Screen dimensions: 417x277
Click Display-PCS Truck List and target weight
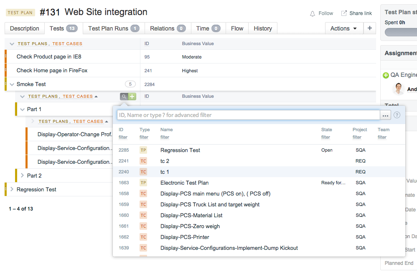[x=210, y=205]
